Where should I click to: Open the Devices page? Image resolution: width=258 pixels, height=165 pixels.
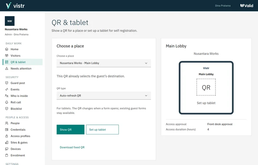[x=23, y=149]
